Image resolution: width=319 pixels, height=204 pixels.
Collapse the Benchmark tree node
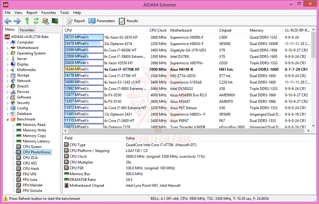[8, 119]
